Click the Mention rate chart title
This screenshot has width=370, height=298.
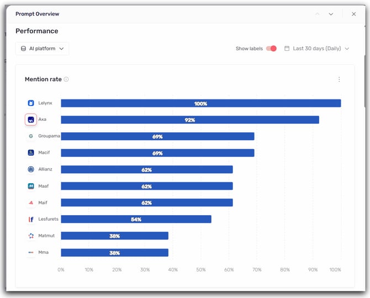pyautogui.click(x=43, y=79)
